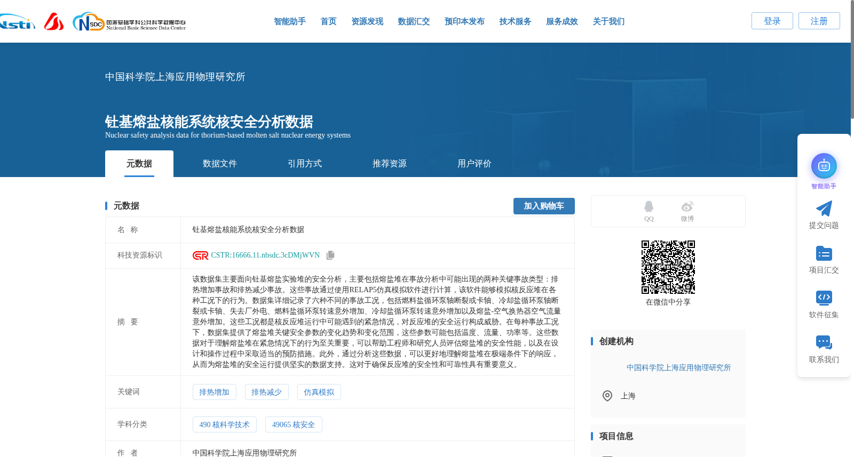Open 数据汇交 menu item
This screenshot has width=854, height=457.
tap(414, 21)
